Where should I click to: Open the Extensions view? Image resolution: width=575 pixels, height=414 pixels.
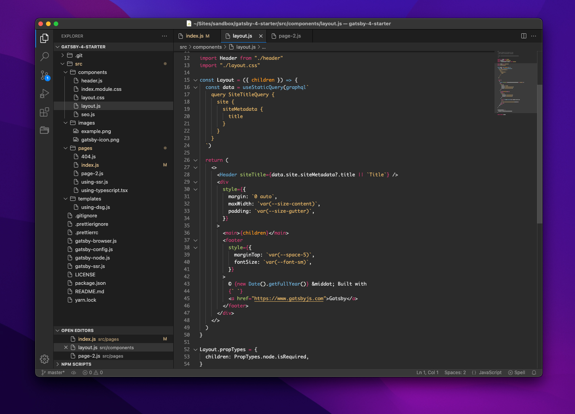tap(44, 112)
